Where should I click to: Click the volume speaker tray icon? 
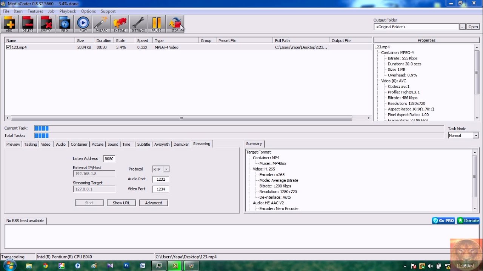(x=431, y=266)
